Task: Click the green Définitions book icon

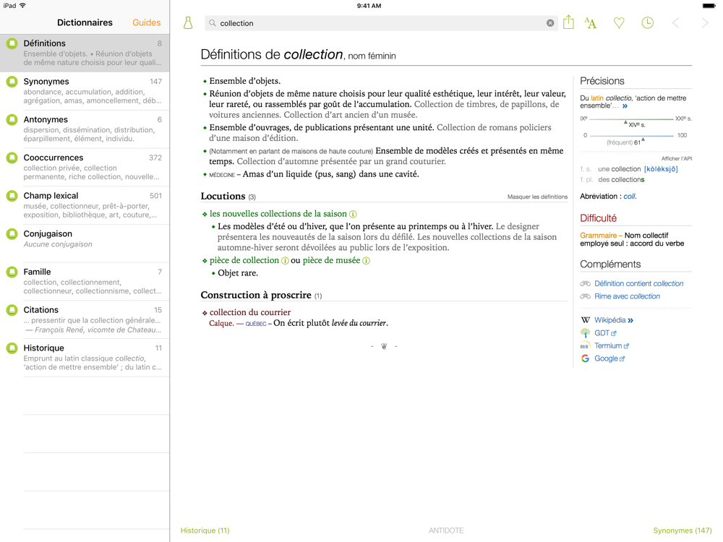Action: click(12, 43)
